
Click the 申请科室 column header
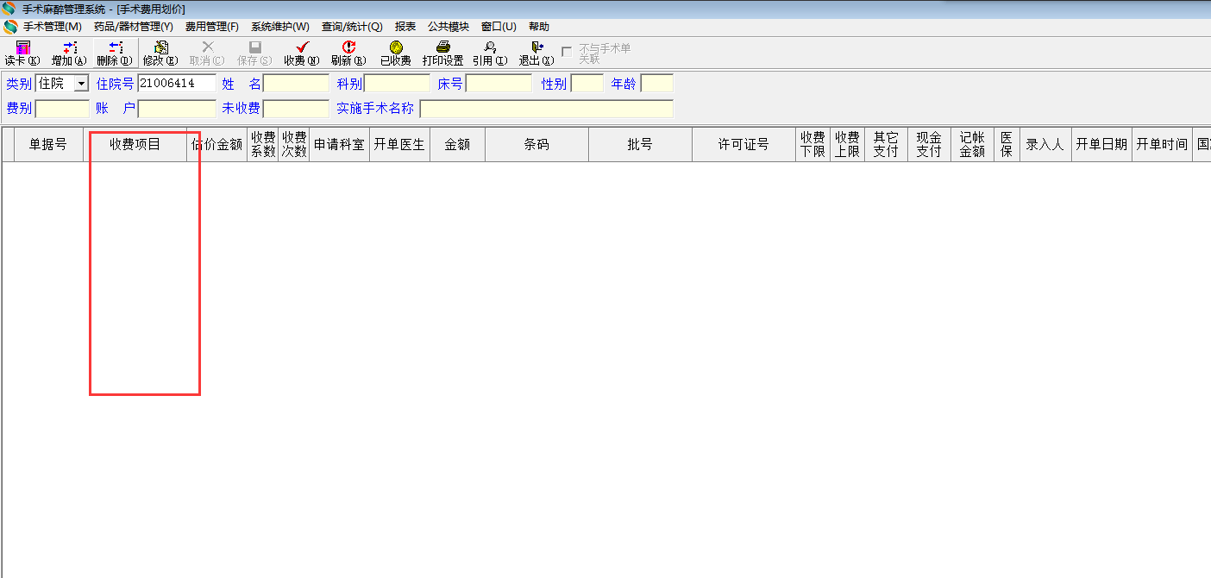click(339, 144)
